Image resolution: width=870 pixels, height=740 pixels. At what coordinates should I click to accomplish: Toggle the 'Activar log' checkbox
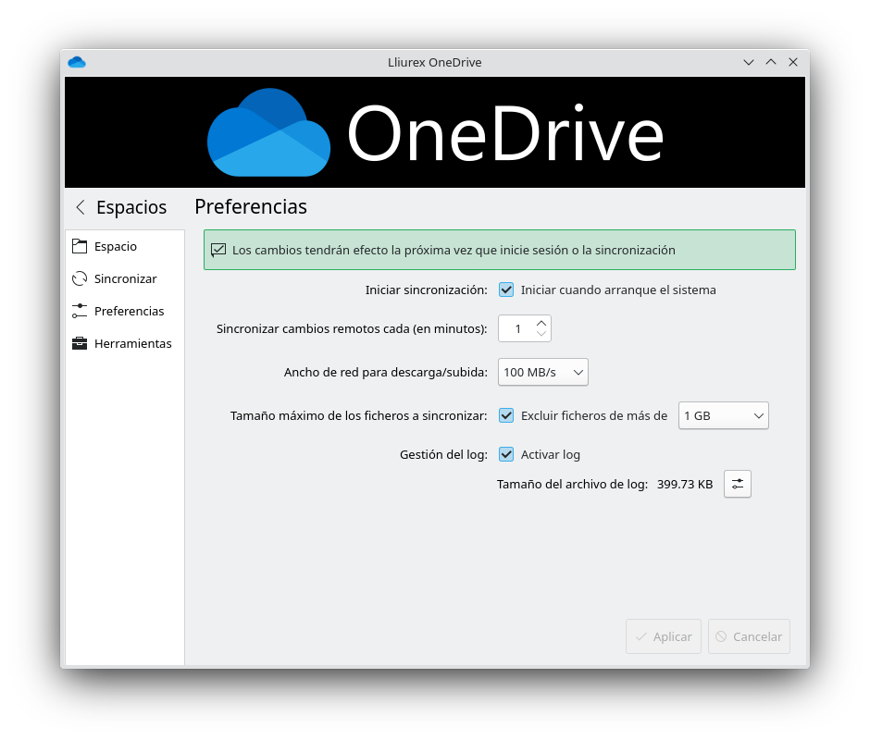click(x=506, y=454)
